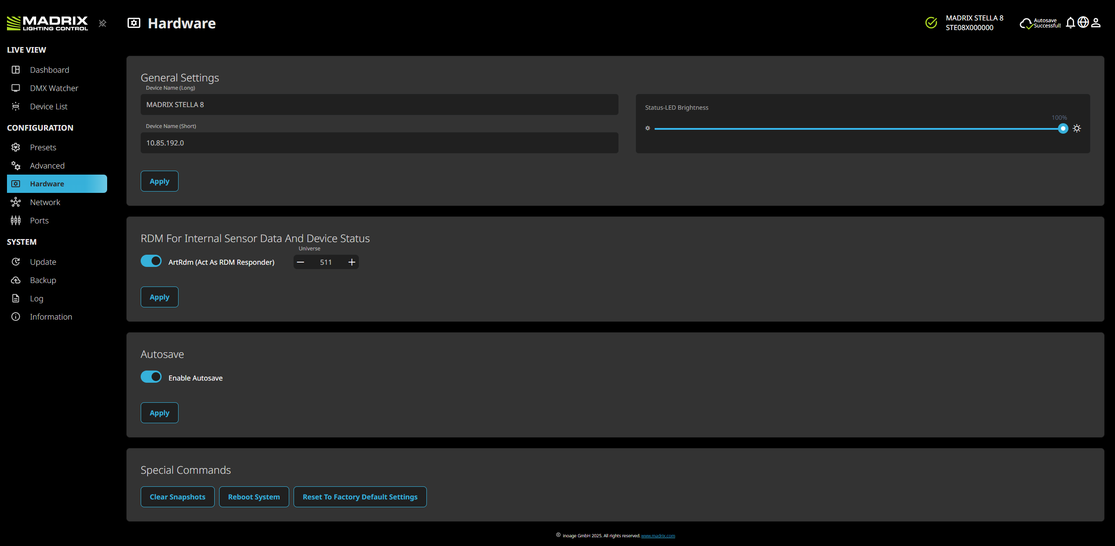Screen dimensions: 1115x546
Task: Click the Ports icon in sidebar
Action: click(16, 220)
